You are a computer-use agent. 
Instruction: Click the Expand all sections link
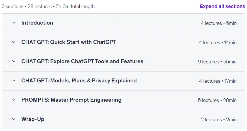[x=222, y=6]
